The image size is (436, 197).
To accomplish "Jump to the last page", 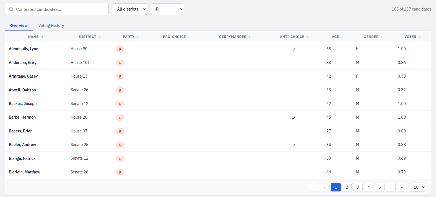I will (401, 187).
